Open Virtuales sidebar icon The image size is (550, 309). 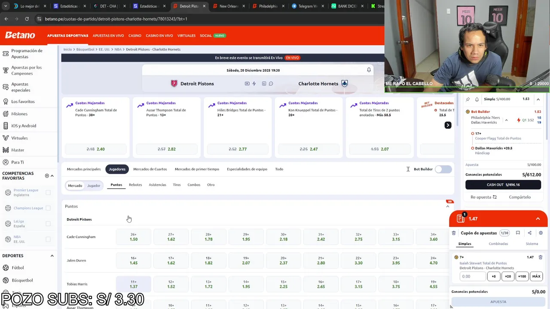(6, 138)
